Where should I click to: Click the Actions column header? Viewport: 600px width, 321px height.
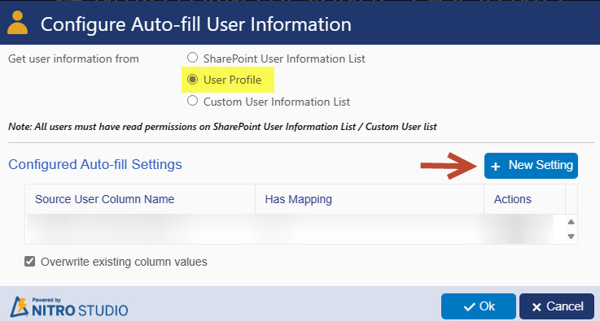[512, 199]
